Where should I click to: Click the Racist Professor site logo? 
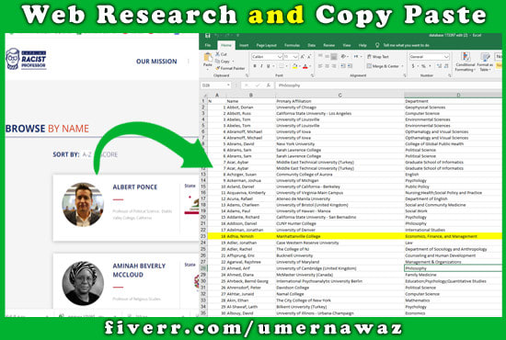(x=26, y=59)
